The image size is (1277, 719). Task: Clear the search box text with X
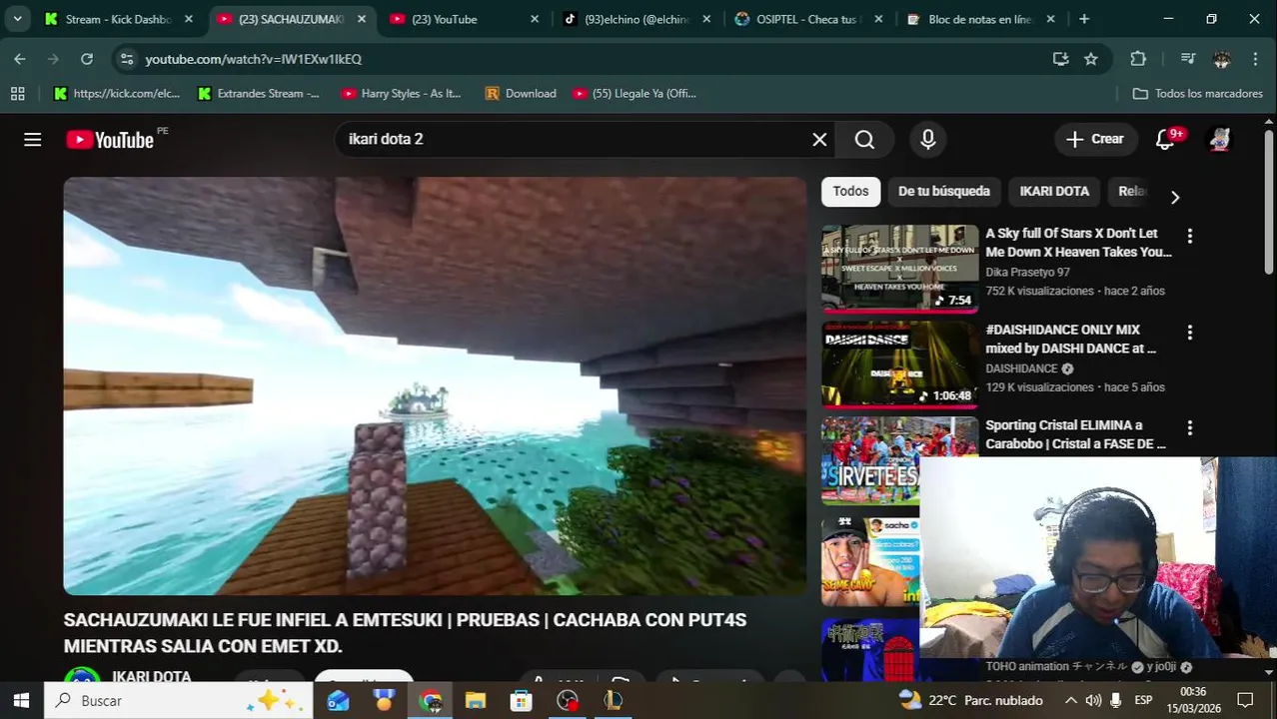coord(819,140)
